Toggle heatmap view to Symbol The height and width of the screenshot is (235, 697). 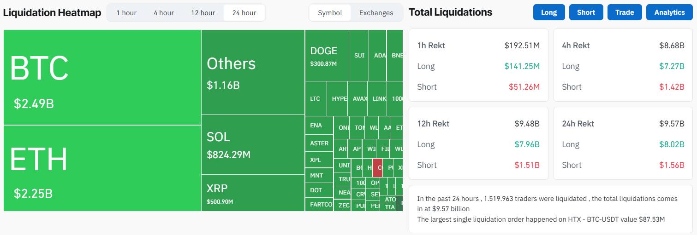click(330, 13)
